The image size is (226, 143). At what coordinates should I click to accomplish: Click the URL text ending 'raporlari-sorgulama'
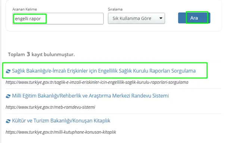point(97,82)
